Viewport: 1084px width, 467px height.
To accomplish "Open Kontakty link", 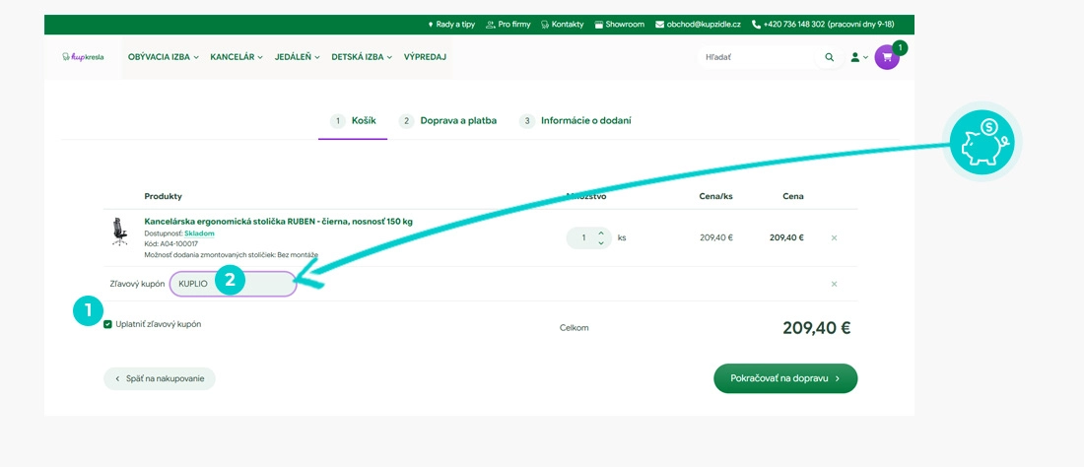I will (x=562, y=25).
